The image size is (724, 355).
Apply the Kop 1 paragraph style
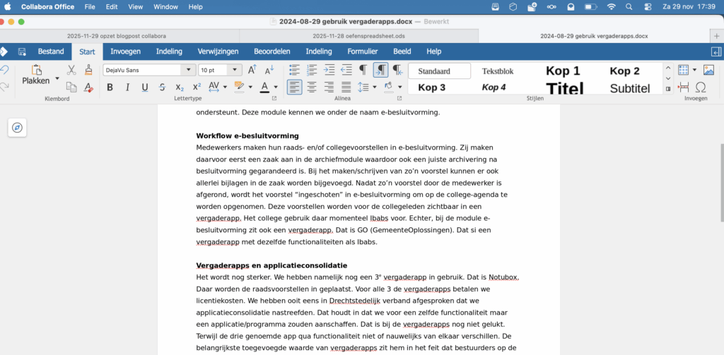[562, 71]
